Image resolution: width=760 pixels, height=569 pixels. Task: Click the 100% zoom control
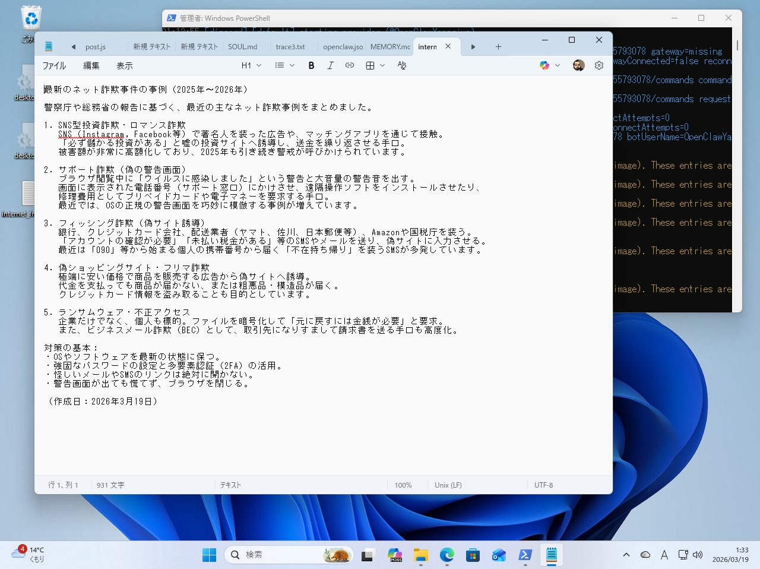tap(404, 485)
